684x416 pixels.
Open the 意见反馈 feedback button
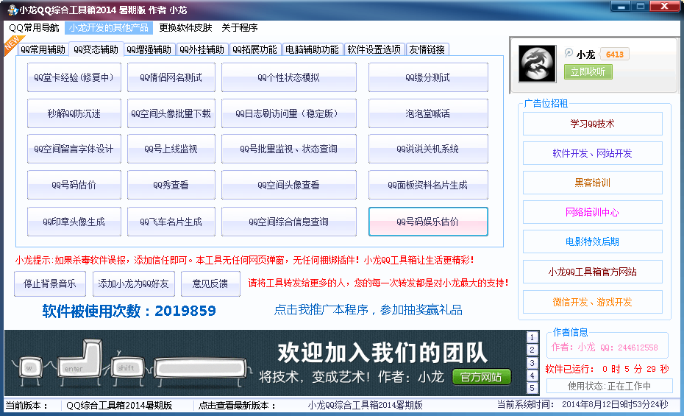coord(210,283)
